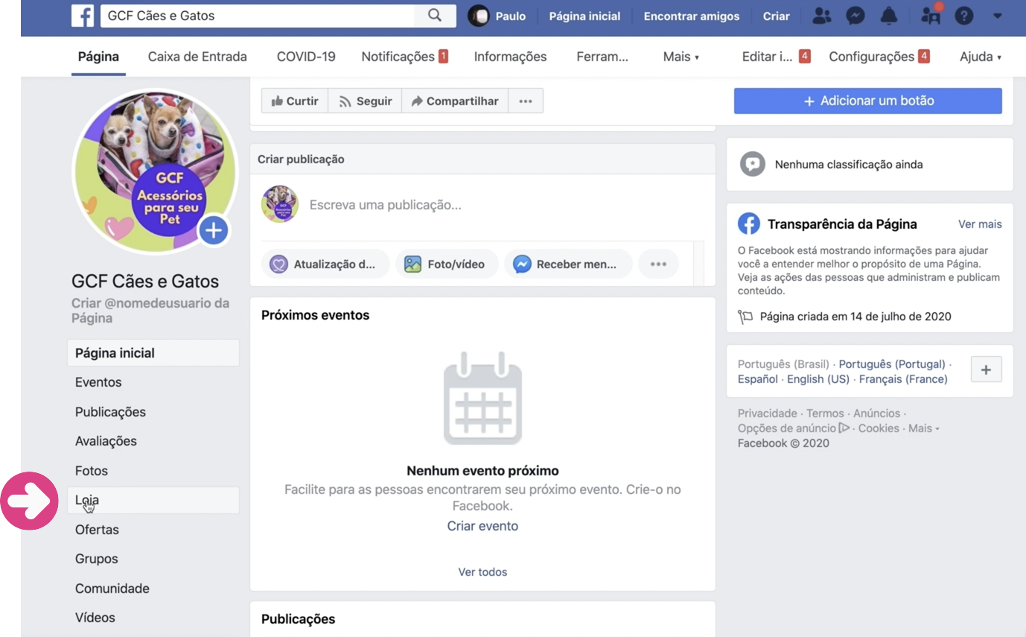Open Comunidade in the sidebar
Screen dimensions: 1026x637
pos(153,589)
